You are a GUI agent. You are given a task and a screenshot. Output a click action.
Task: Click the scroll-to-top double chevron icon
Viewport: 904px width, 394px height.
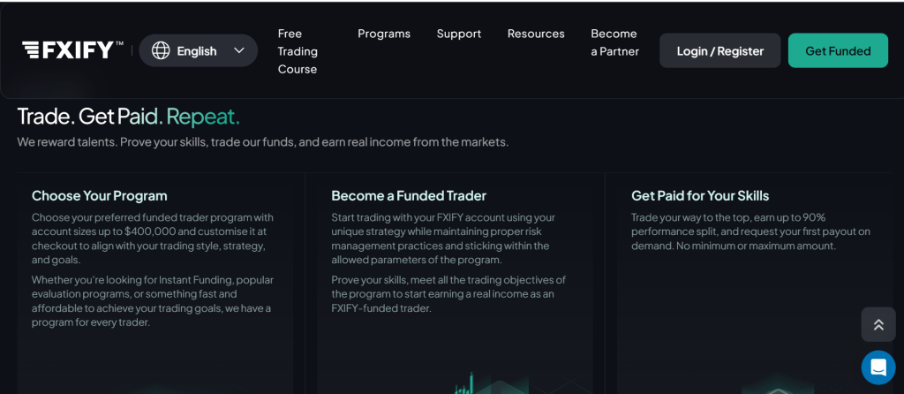(x=878, y=324)
